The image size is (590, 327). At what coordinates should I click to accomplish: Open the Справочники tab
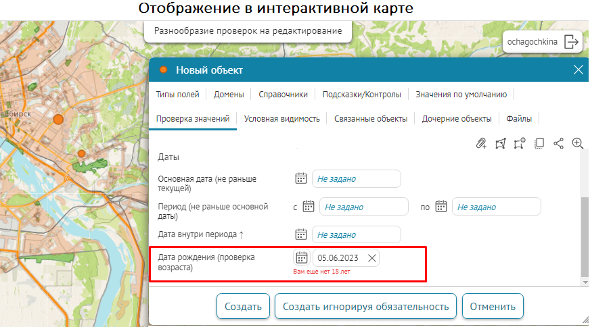(283, 95)
